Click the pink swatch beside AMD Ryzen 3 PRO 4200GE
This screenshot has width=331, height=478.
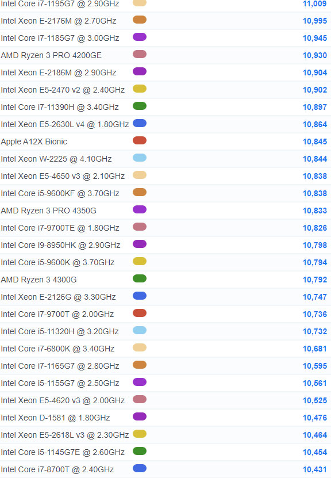(140, 54)
